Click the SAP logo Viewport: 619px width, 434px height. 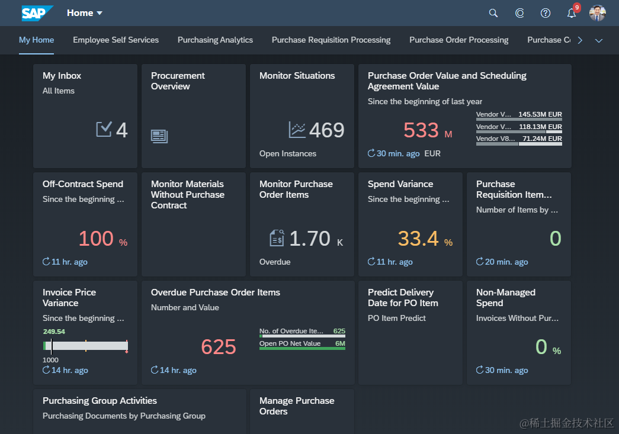37,13
